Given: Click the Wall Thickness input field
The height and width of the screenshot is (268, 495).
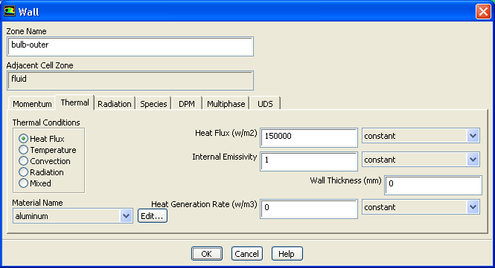Looking at the screenshot, I should pyautogui.click(x=433, y=185).
